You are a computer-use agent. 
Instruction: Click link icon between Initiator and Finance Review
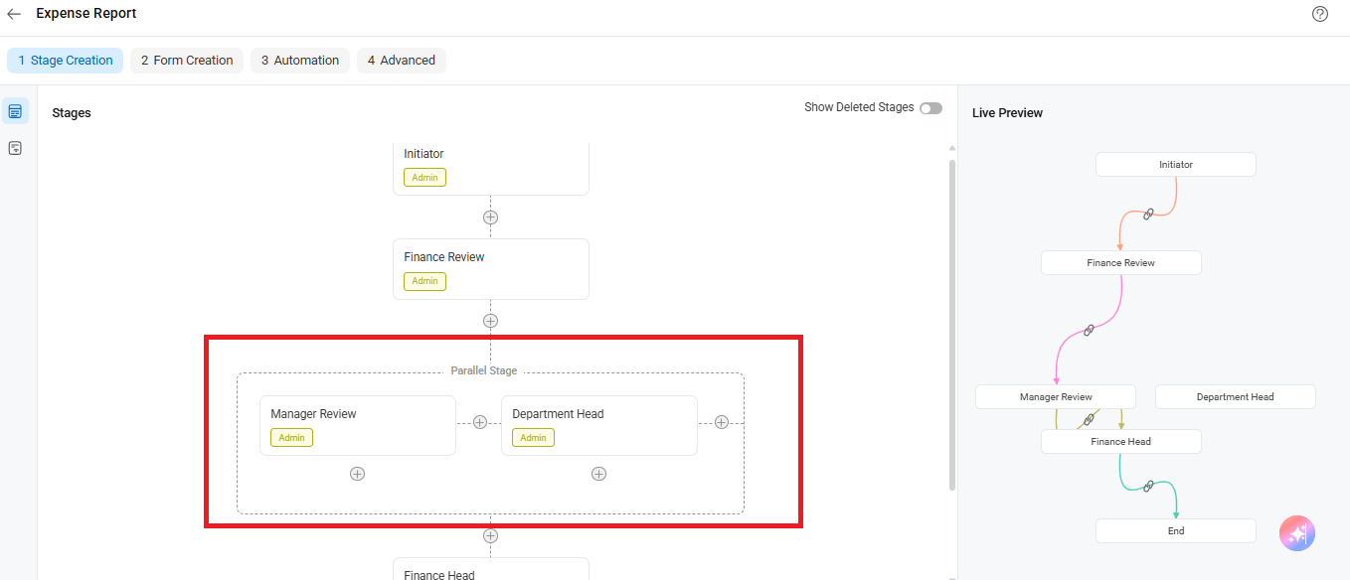[x=1148, y=214]
